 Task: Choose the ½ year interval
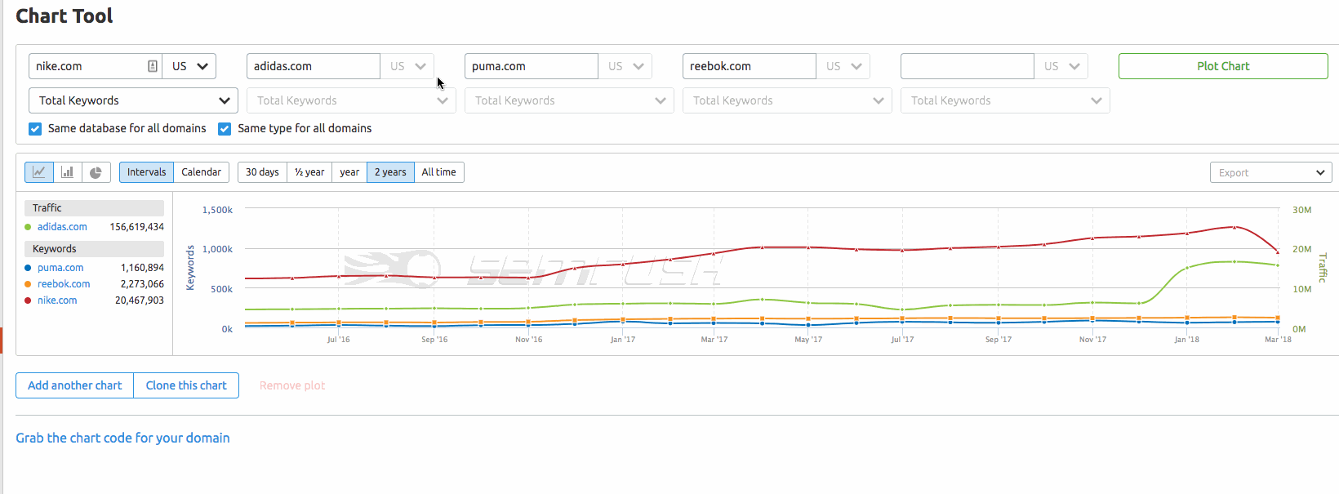(309, 172)
